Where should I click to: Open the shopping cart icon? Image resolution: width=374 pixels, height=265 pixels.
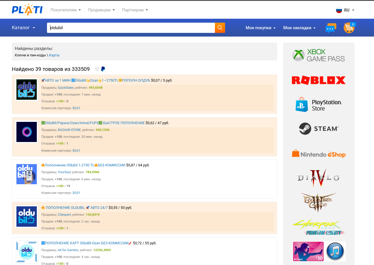[349, 28]
